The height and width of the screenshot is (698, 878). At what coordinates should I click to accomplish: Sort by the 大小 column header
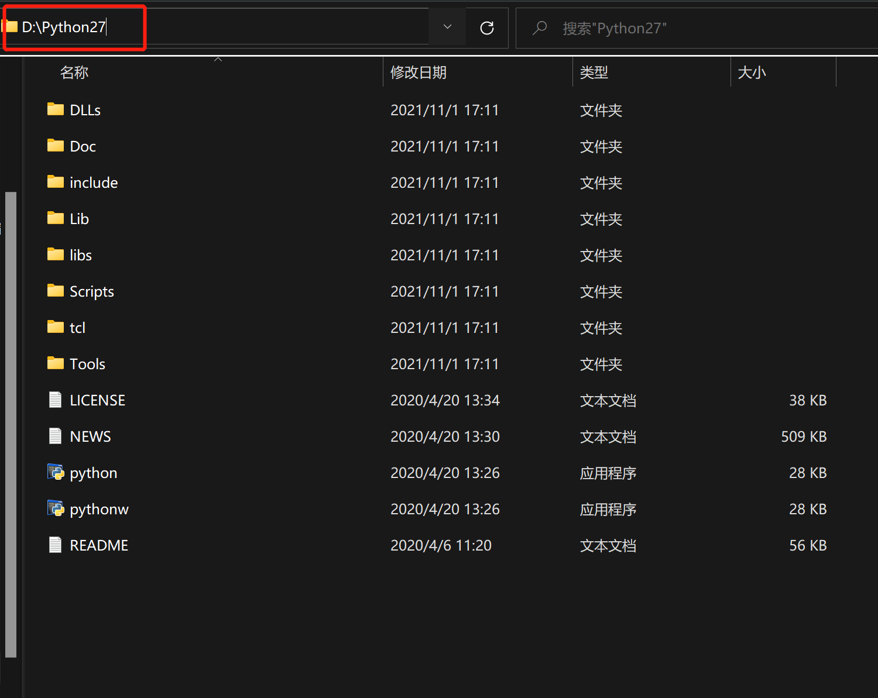pyautogui.click(x=752, y=73)
